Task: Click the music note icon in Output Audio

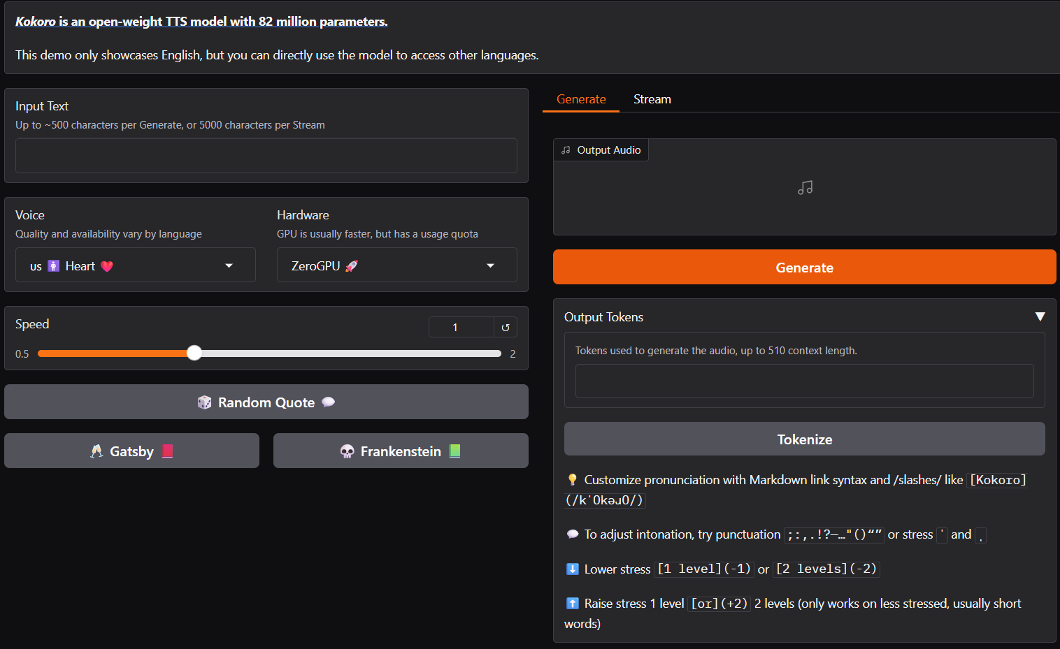Action: pos(805,188)
